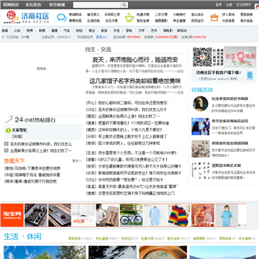Click the 济南社区 site logo
This screenshot has width=259, height=259.
coord(35,17)
